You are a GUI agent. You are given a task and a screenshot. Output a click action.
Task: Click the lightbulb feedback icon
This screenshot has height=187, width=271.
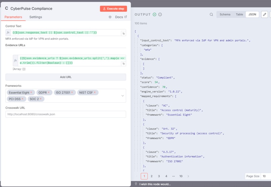[136, 184]
